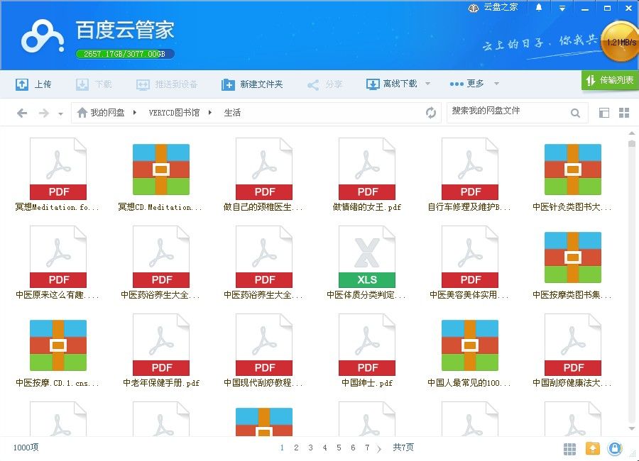Click the 下载 download button
Screen dimensions: 639x461
[94, 84]
